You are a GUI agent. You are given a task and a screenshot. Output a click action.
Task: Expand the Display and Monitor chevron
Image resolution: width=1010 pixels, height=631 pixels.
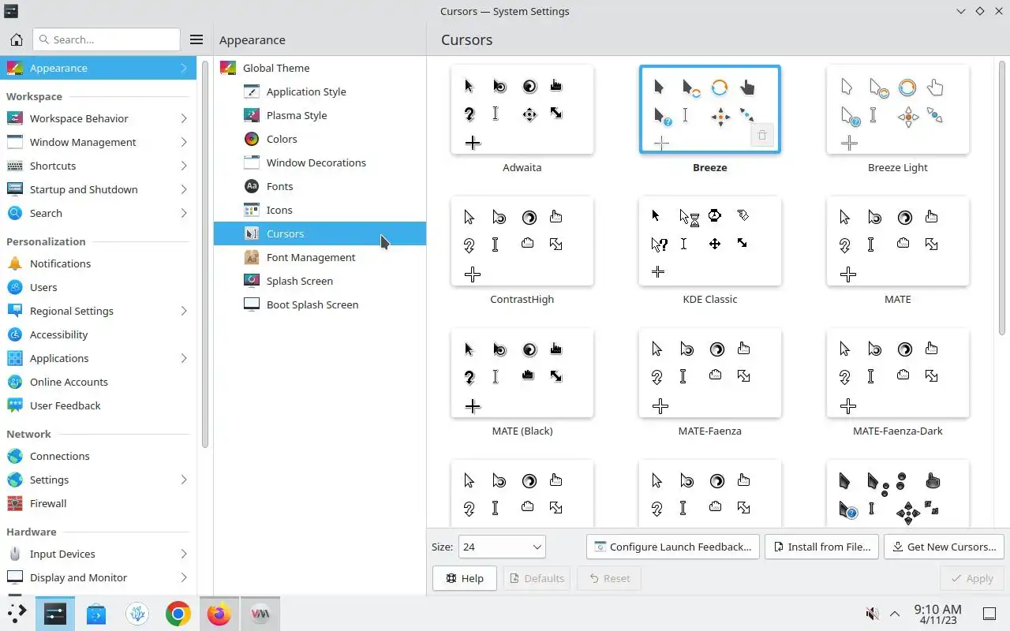(183, 577)
